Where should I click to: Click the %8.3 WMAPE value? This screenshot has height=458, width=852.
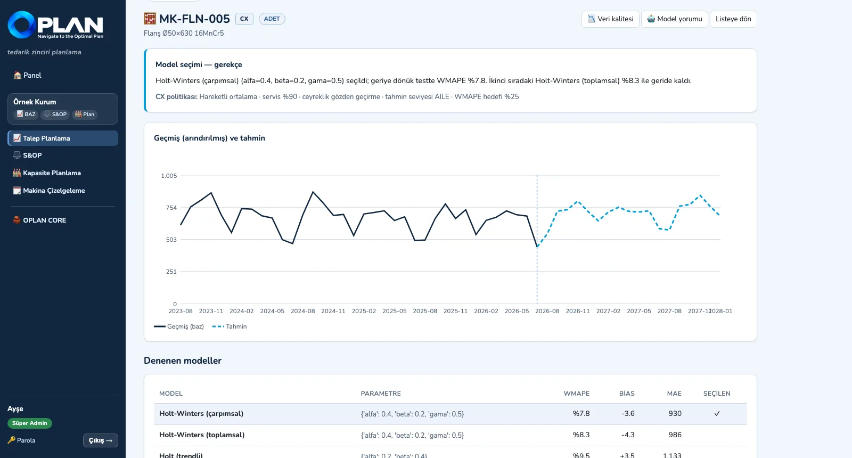581,435
